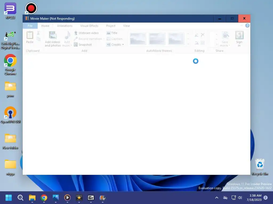This screenshot has width=273, height=204.
Task: Open the Visual Effects tab
Action: (89, 26)
